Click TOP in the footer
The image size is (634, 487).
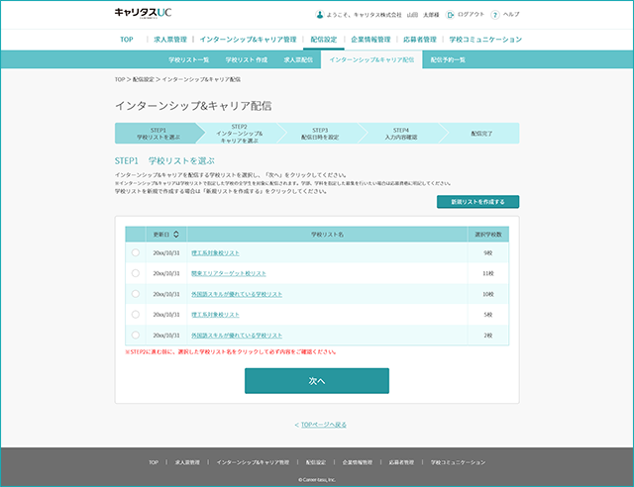click(154, 462)
